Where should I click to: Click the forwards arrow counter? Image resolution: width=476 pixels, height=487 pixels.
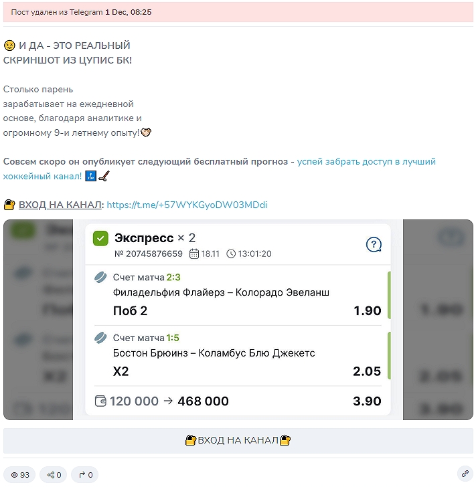click(85, 474)
